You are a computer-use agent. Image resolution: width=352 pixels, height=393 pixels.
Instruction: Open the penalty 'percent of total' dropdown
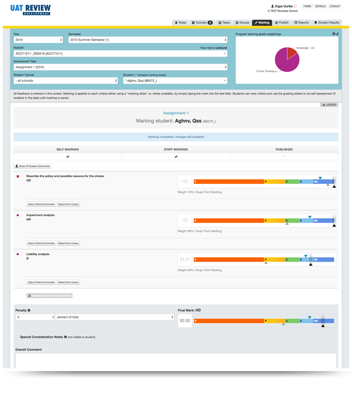[x=114, y=317]
